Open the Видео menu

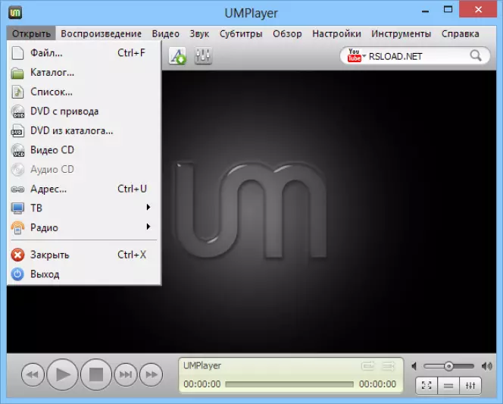point(166,33)
